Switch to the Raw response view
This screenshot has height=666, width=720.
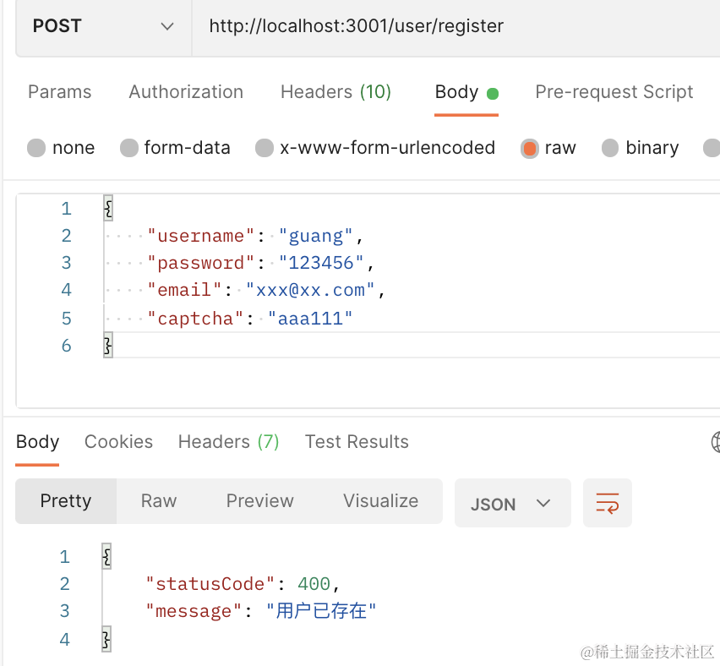click(159, 501)
